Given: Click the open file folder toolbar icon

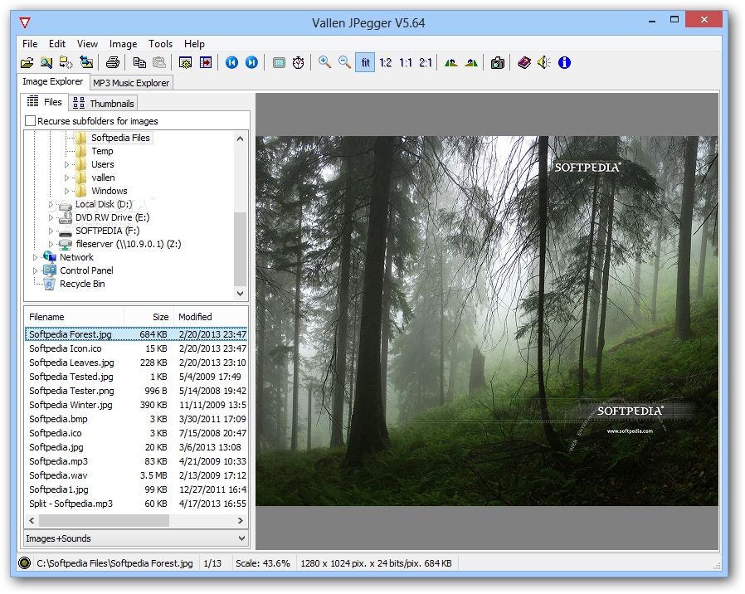Looking at the screenshot, I should 27,63.
